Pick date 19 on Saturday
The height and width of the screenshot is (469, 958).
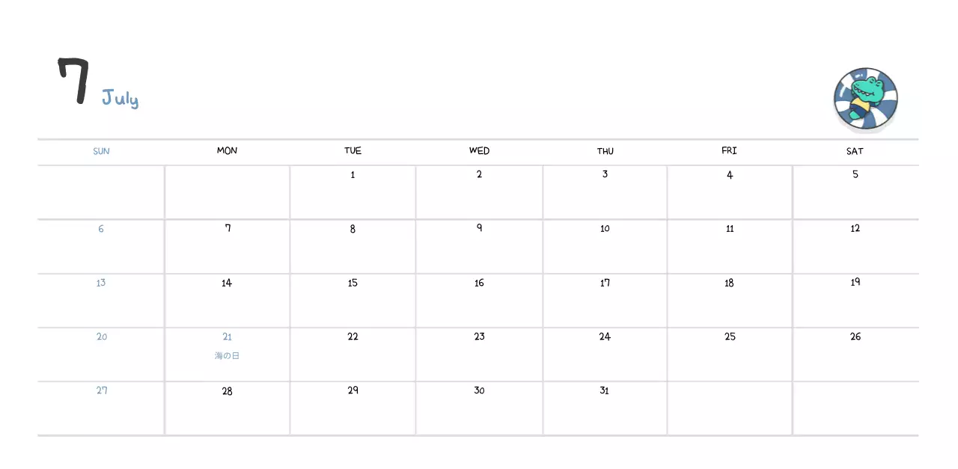click(x=855, y=283)
